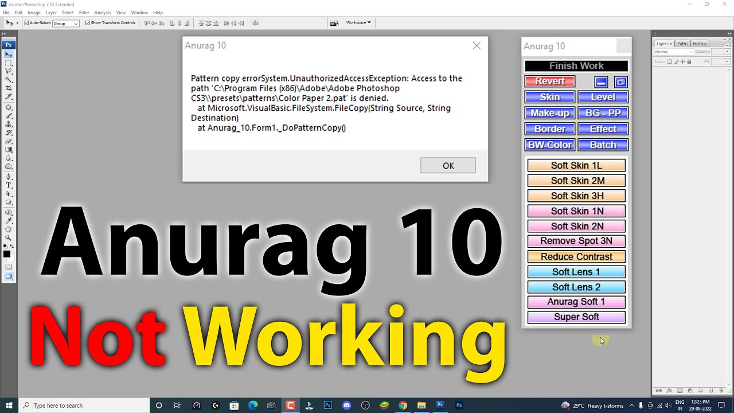
Task: Switch to the History tab
Action: (700, 44)
